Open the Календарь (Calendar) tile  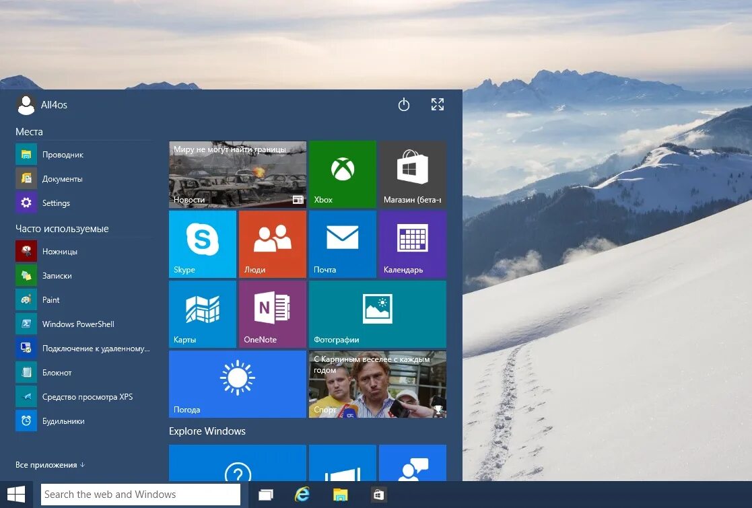coord(412,244)
